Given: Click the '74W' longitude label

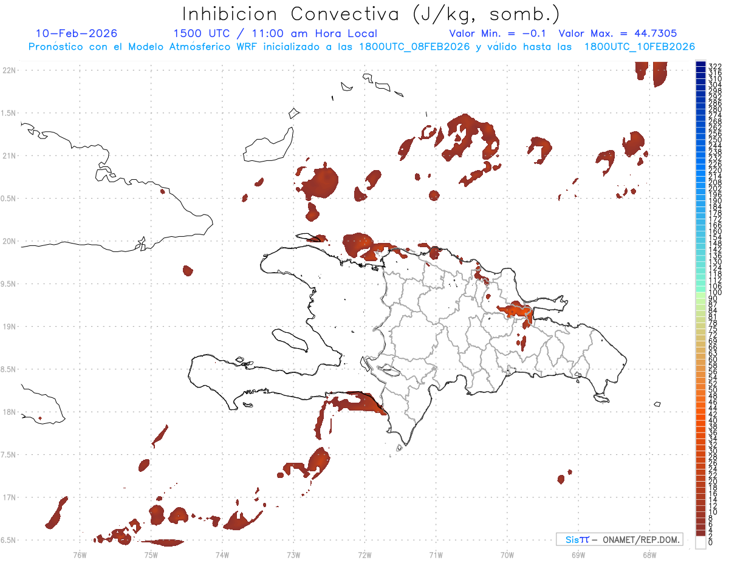Looking at the screenshot, I should click(222, 554).
